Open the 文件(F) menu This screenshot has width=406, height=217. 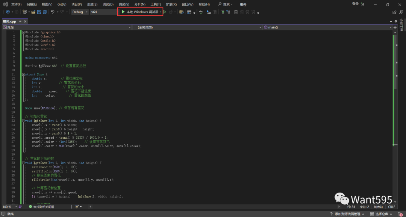[16, 4]
